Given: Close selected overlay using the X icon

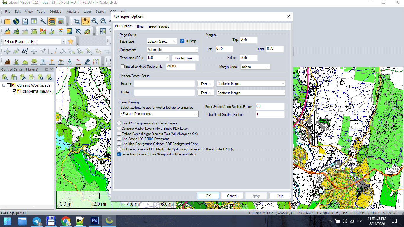Looking at the screenshot, I should click(x=23, y=77).
